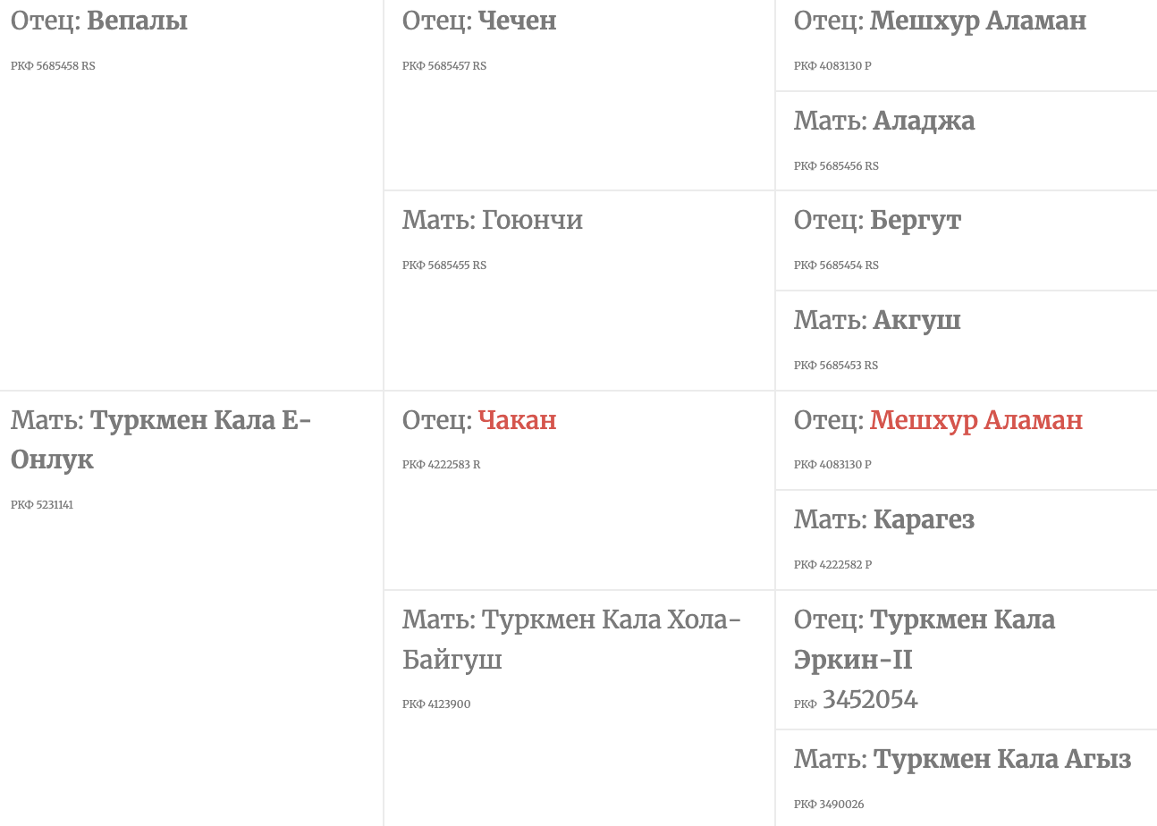This screenshot has height=826, width=1157.
Task: Click red-highlighted Чакан link
Action: click(517, 420)
